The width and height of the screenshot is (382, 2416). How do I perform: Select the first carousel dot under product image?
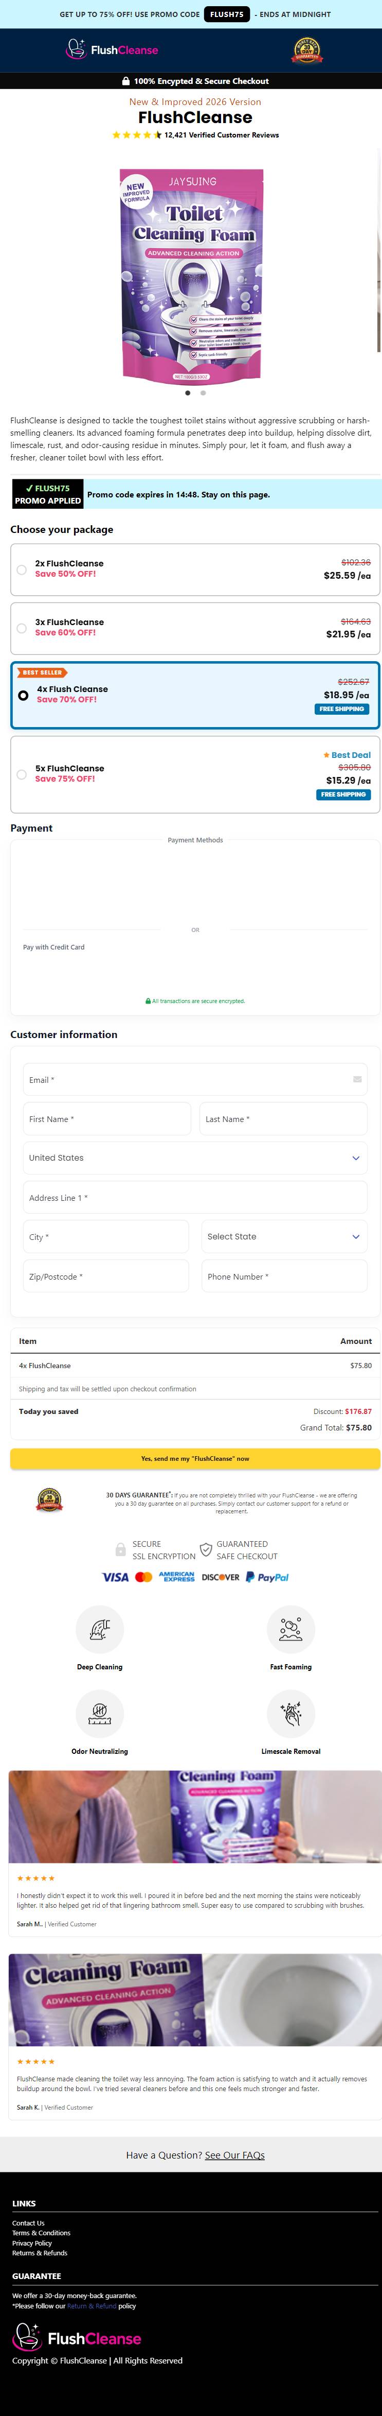(187, 393)
